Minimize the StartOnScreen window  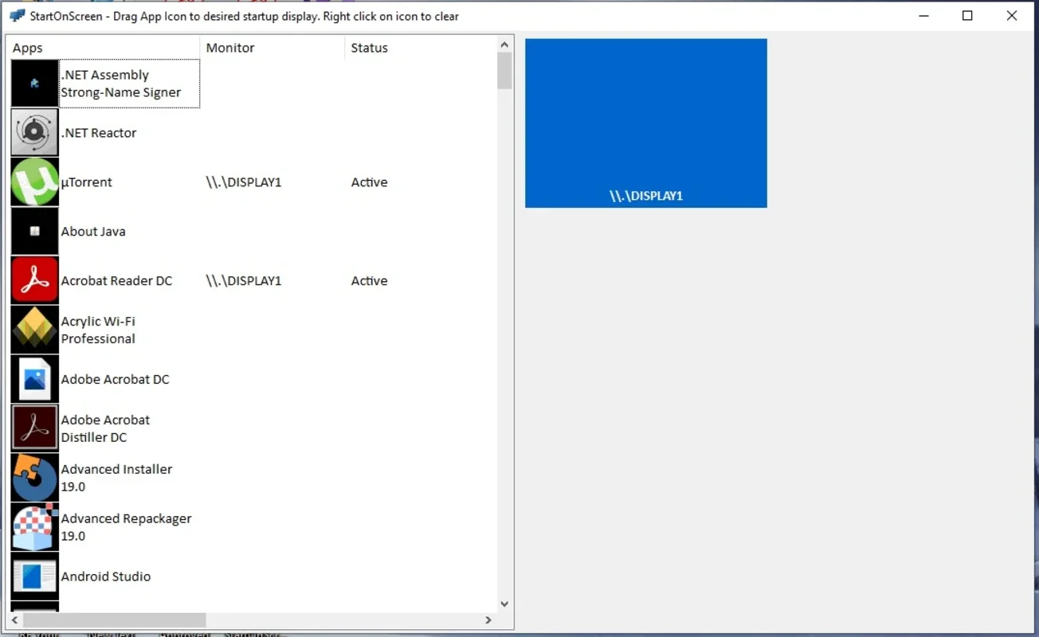pyautogui.click(x=923, y=16)
